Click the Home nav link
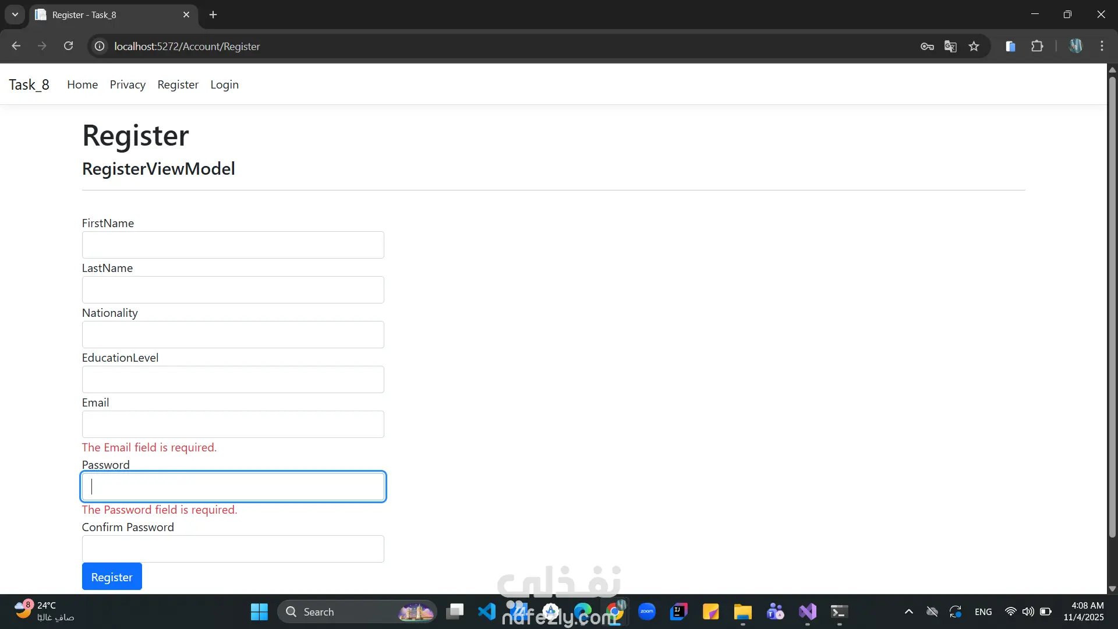Viewport: 1118px width, 629px height. (82, 85)
